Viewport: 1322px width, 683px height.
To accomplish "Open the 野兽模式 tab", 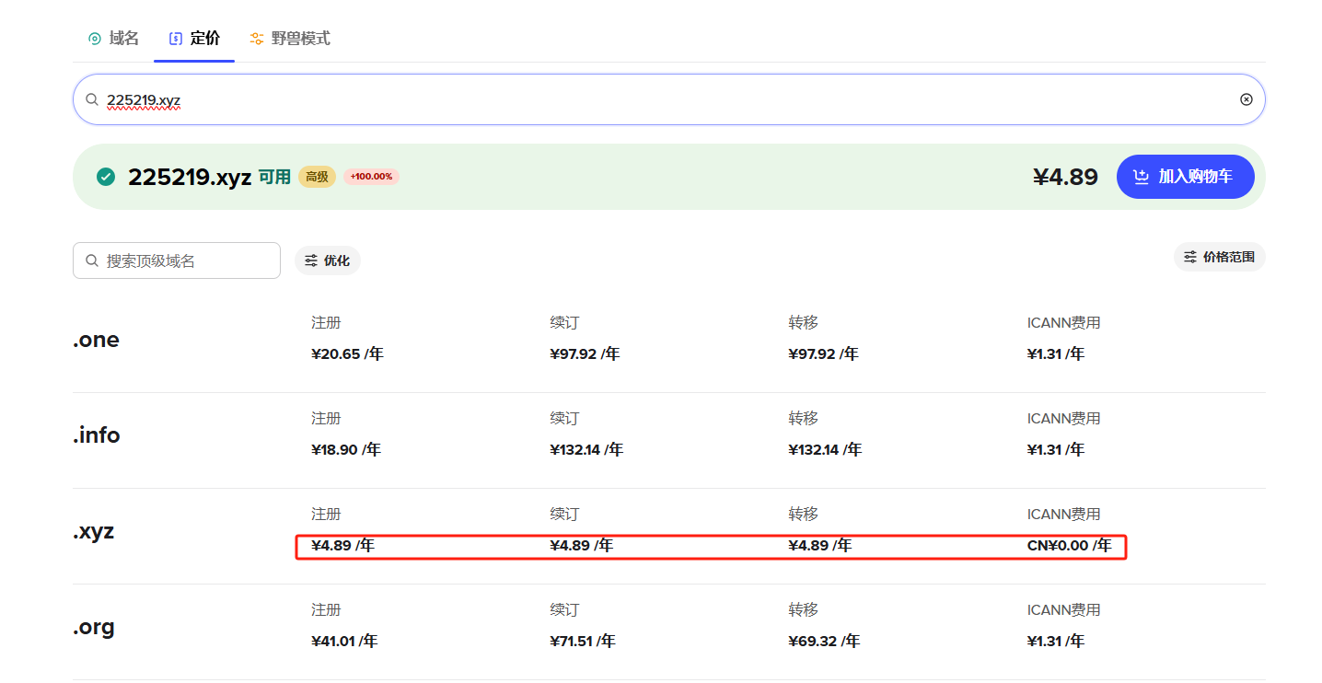I will pos(289,38).
